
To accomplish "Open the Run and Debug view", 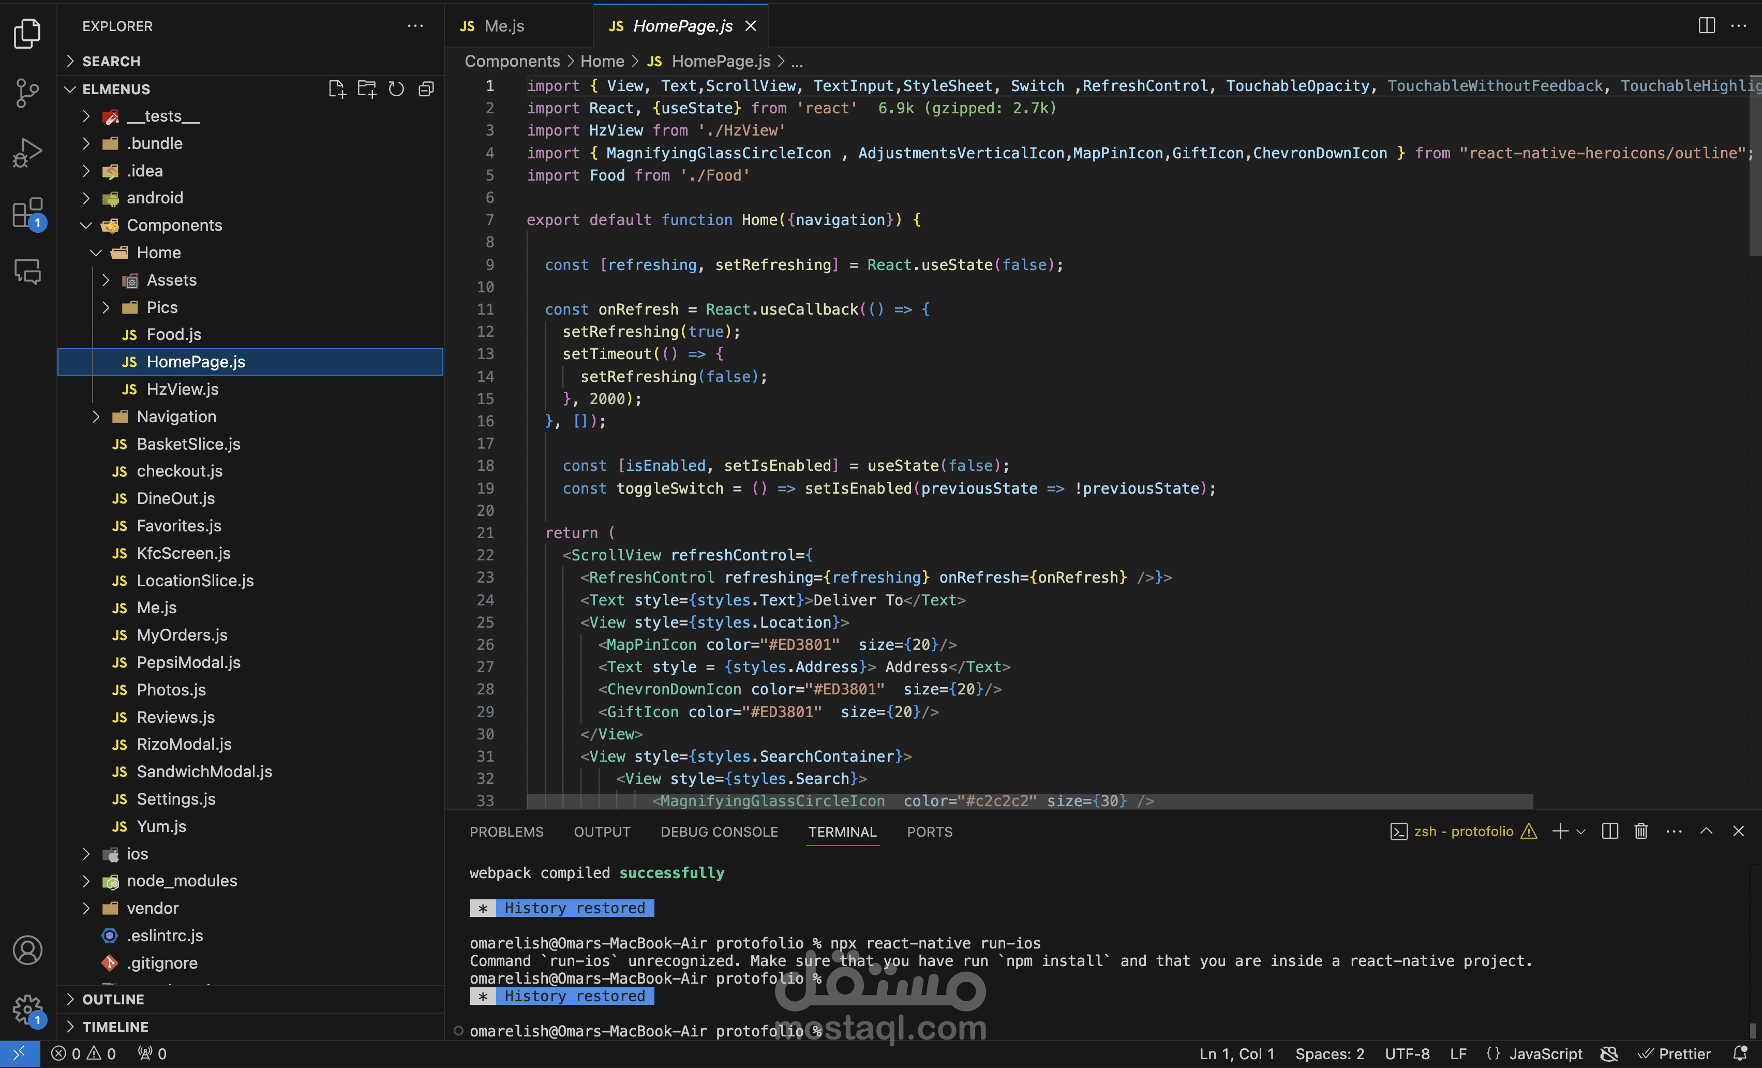I will tap(27, 152).
